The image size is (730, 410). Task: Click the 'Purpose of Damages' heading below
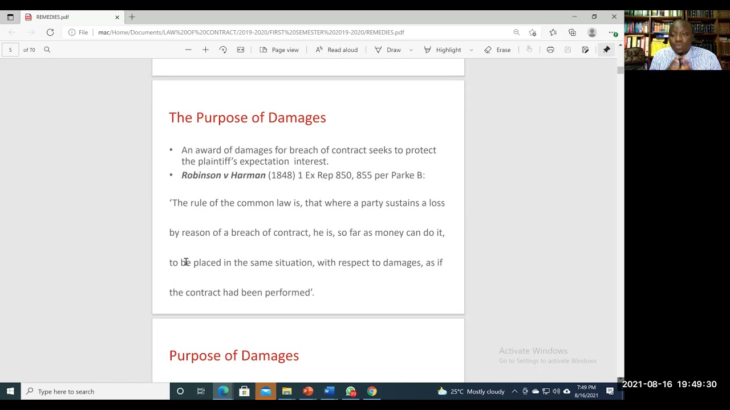[234, 356]
